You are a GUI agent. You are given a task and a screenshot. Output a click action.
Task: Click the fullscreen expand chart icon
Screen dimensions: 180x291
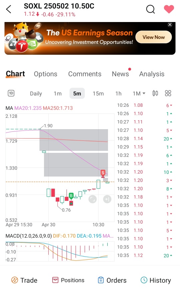coord(93,199)
